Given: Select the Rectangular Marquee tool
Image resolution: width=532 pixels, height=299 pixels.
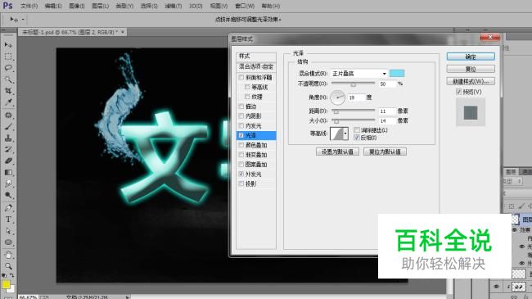Looking at the screenshot, I should click(8, 57).
